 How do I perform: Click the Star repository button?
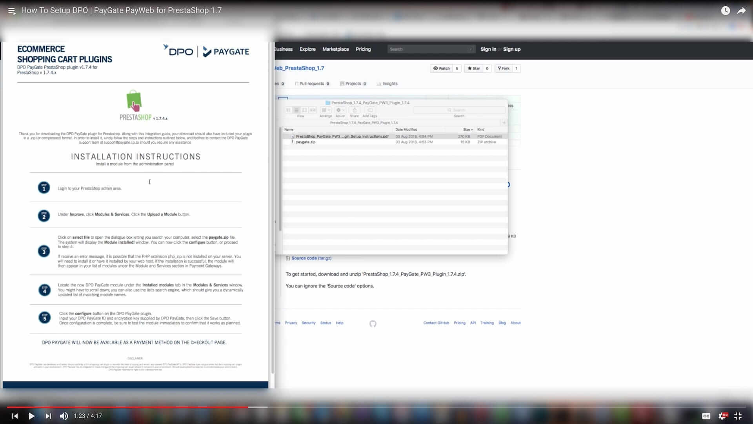click(474, 68)
